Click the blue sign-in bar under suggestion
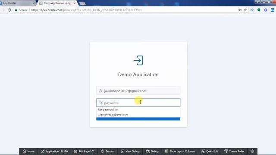Viewport: 276px width, 155px height. (x=138, y=119)
